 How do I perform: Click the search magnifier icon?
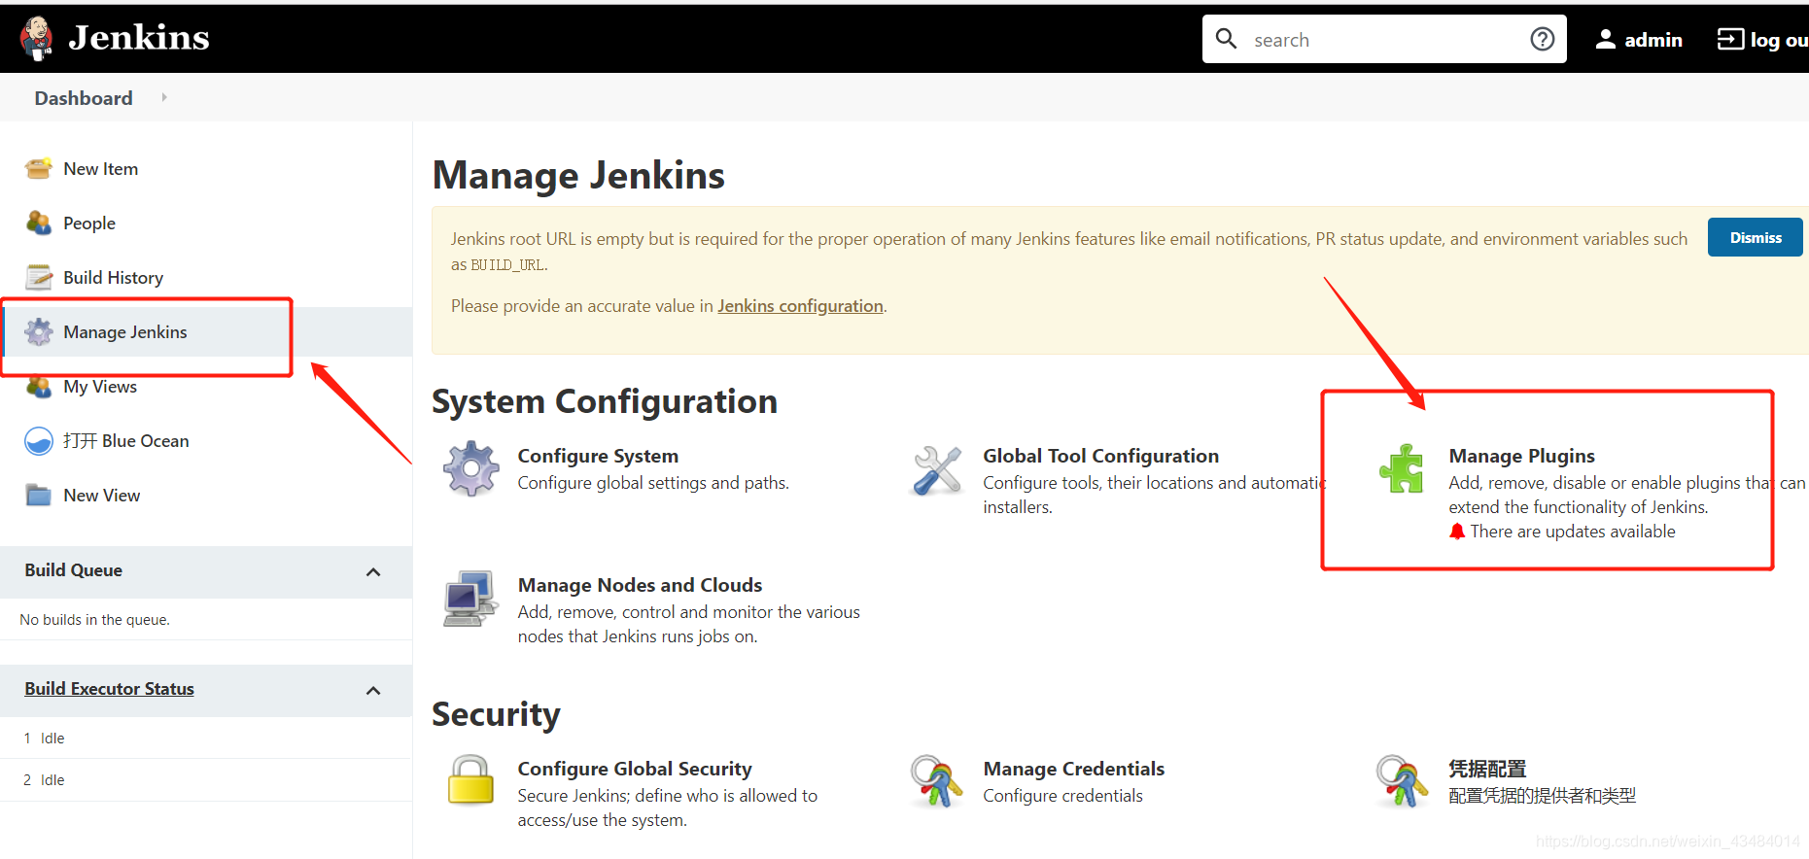(x=1227, y=39)
